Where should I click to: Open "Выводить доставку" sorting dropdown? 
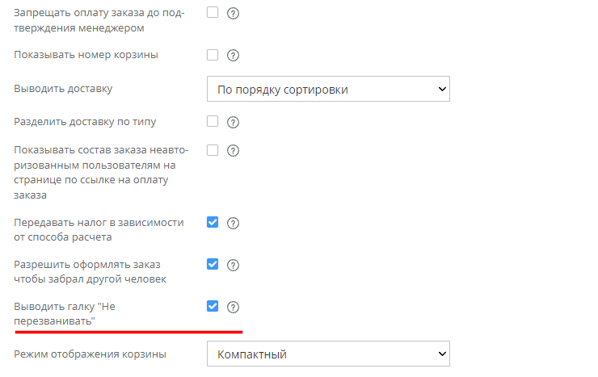click(328, 89)
